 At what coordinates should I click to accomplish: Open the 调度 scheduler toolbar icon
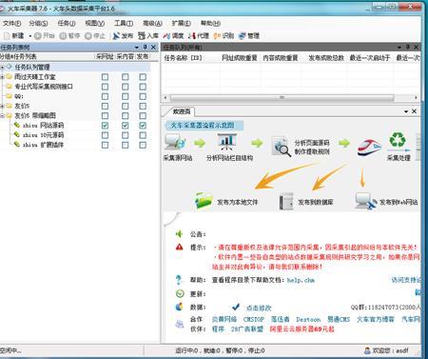tap(166, 35)
